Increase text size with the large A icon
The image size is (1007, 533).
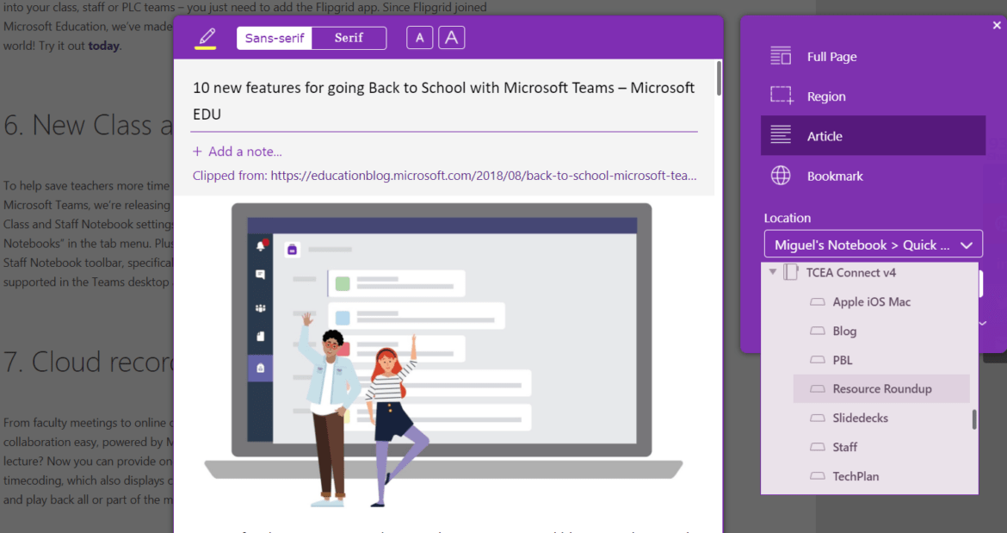[x=451, y=38]
